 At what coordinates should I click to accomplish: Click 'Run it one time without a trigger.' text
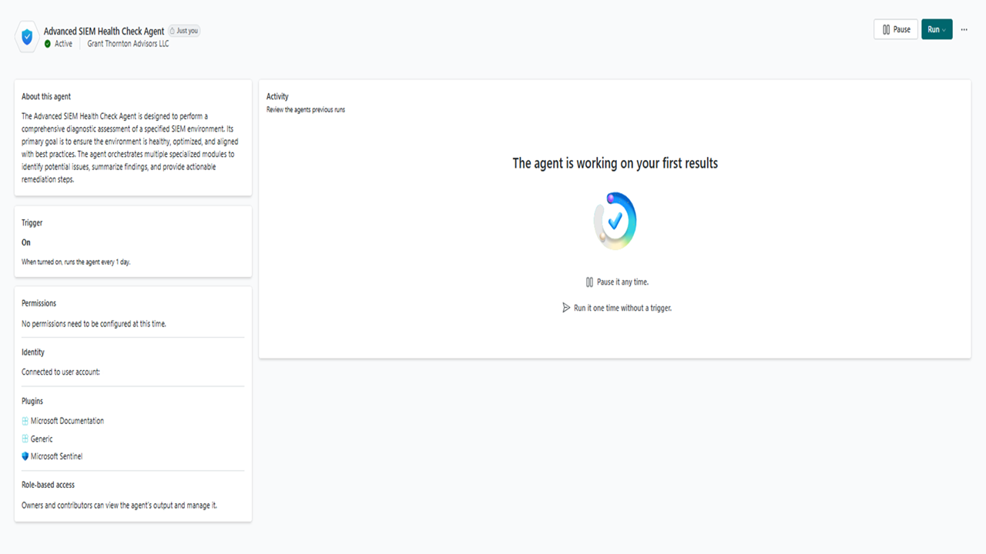(623, 308)
